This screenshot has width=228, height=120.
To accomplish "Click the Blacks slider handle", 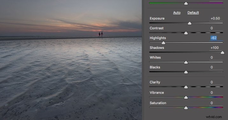I will (x=186, y=72).
